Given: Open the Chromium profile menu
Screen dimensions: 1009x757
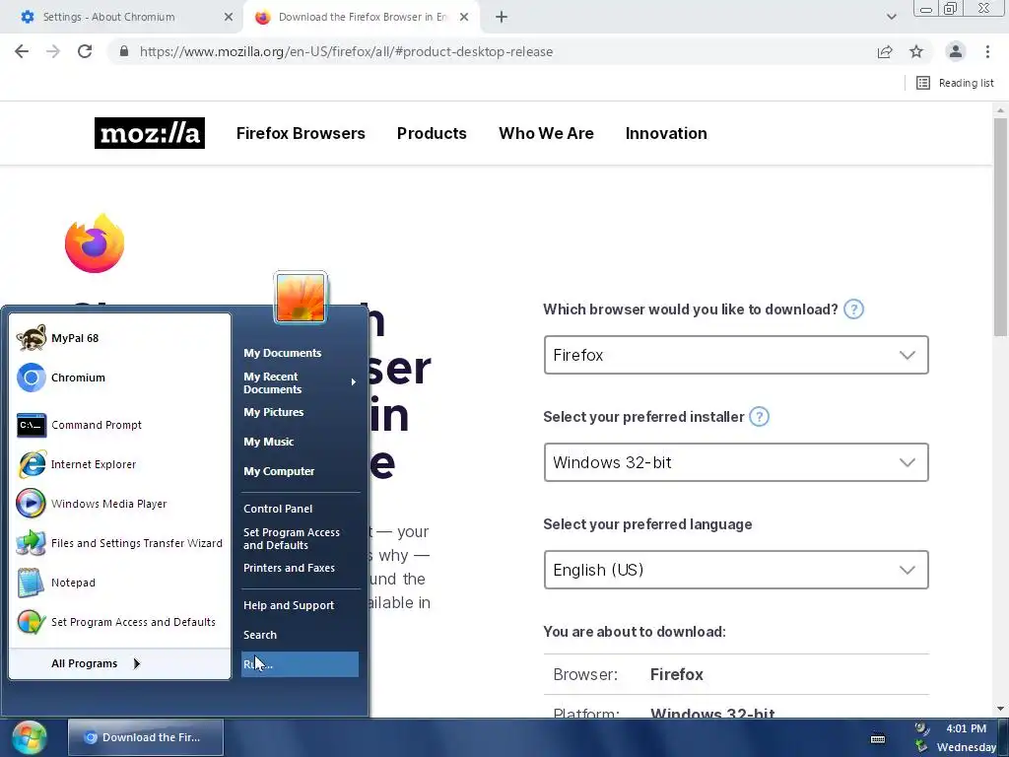Looking at the screenshot, I should tap(956, 51).
